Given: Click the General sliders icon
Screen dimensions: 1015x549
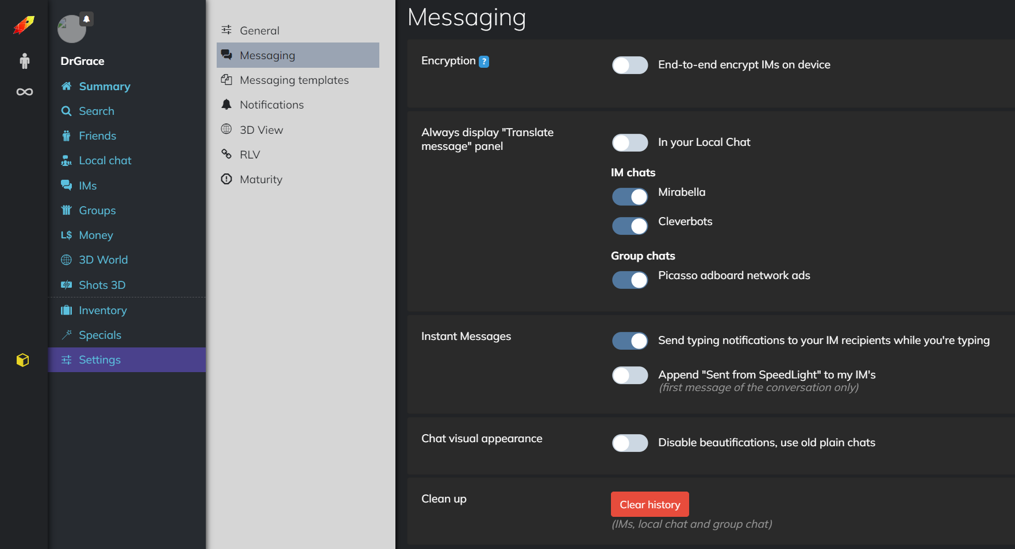Looking at the screenshot, I should click(226, 30).
